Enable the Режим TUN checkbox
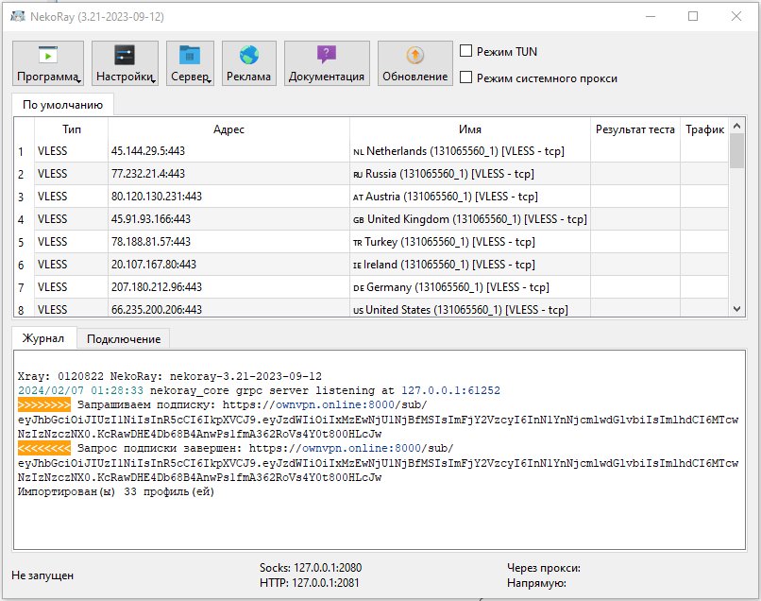The height and width of the screenshot is (601, 761). click(465, 50)
